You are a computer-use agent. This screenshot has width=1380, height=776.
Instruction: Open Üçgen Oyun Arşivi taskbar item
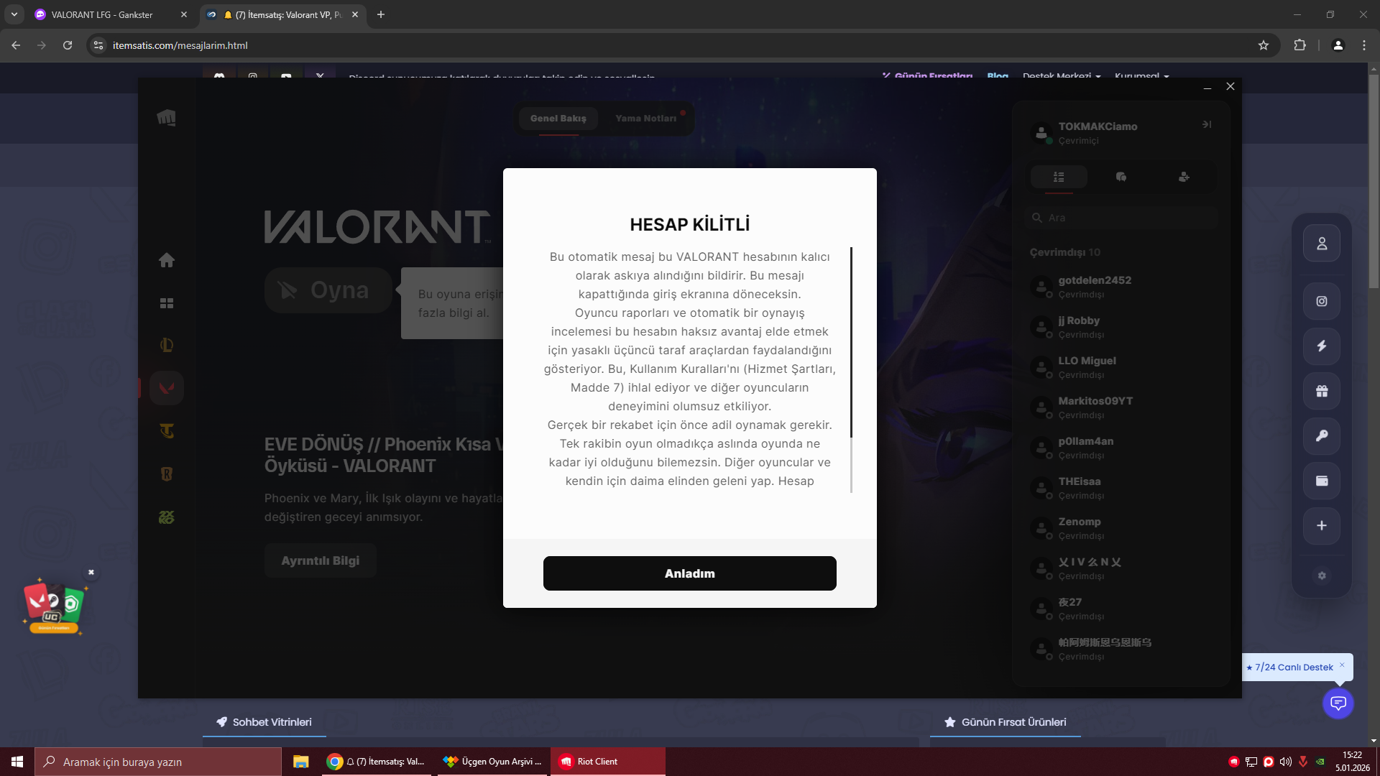[492, 762]
